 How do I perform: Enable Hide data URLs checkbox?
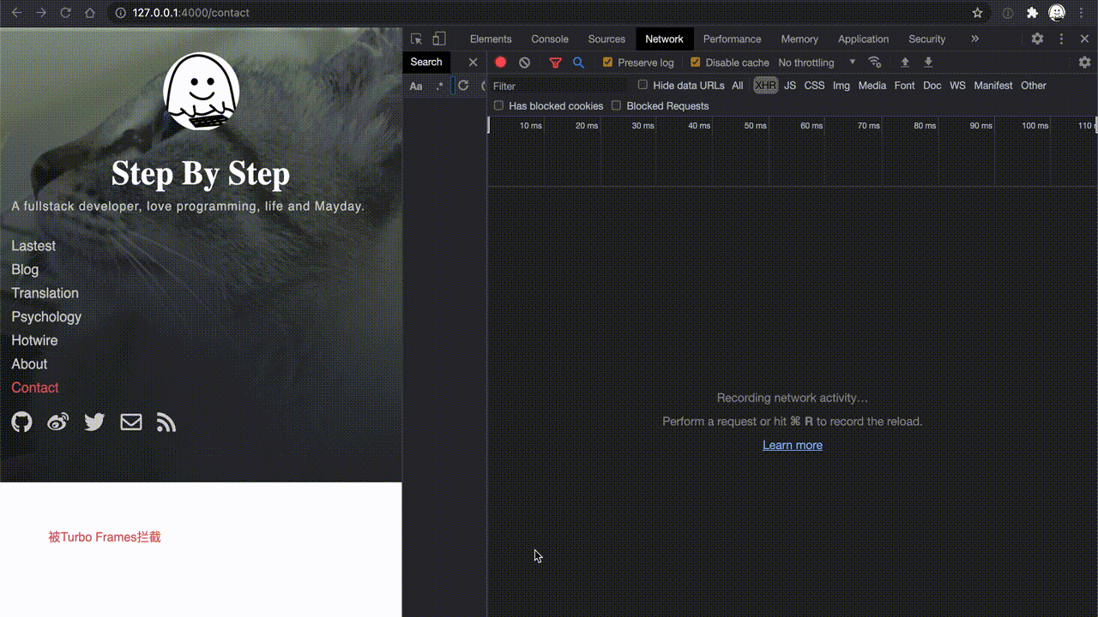tap(643, 85)
